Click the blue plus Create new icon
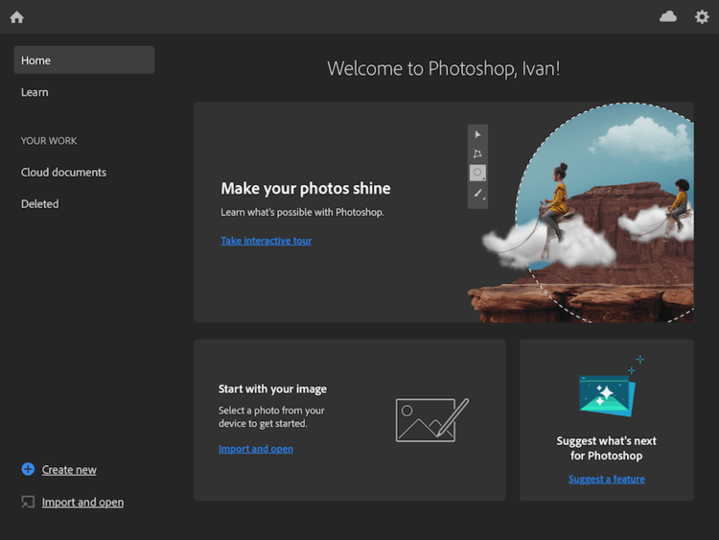The width and height of the screenshot is (719, 540). point(28,469)
